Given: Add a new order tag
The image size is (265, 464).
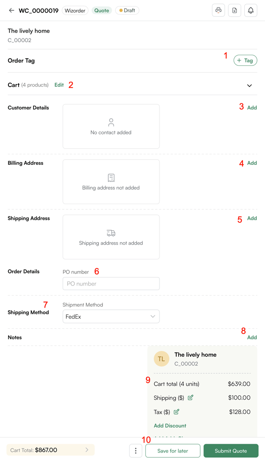Looking at the screenshot, I should [245, 60].
